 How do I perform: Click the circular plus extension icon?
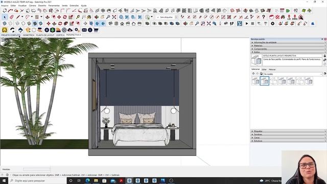point(46,30)
